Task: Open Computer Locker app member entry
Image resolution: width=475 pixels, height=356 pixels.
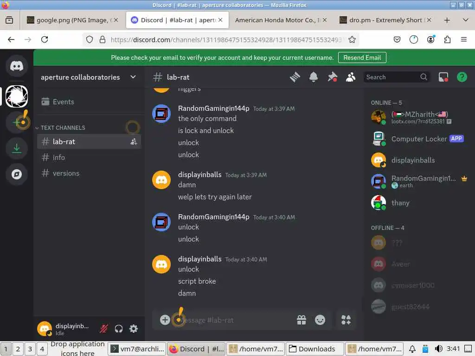Action: (419, 139)
